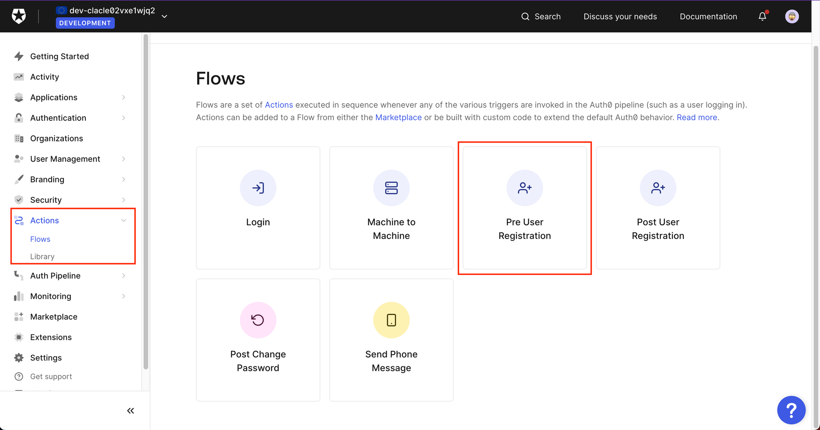Image resolution: width=820 pixels, height=430 pixels.
Task: Go to Marketplace in sidebar
Action: coord(54,317)
